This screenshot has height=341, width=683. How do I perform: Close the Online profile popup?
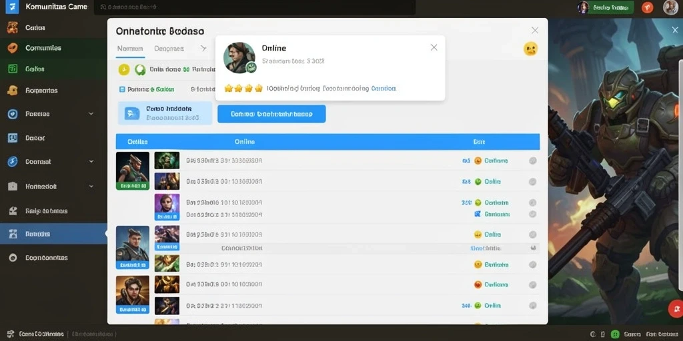click(434, 47)
